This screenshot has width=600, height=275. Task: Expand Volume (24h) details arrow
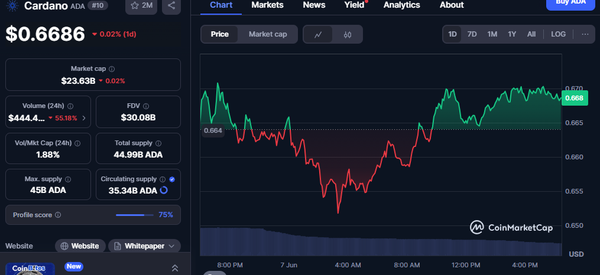[x=84, y=118]
